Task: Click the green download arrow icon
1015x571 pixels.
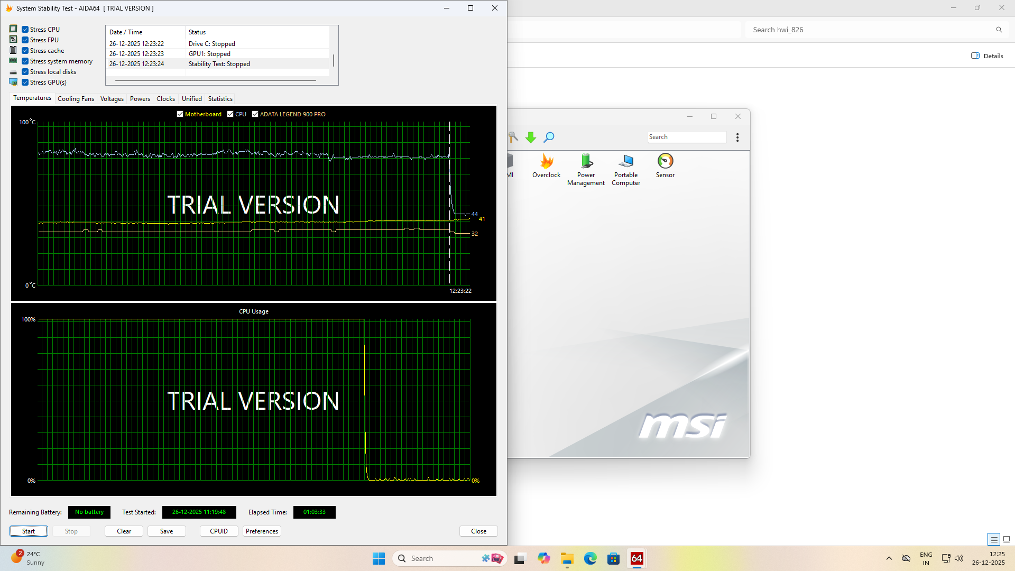Action: pyautogui.click(x=531, y=137)
